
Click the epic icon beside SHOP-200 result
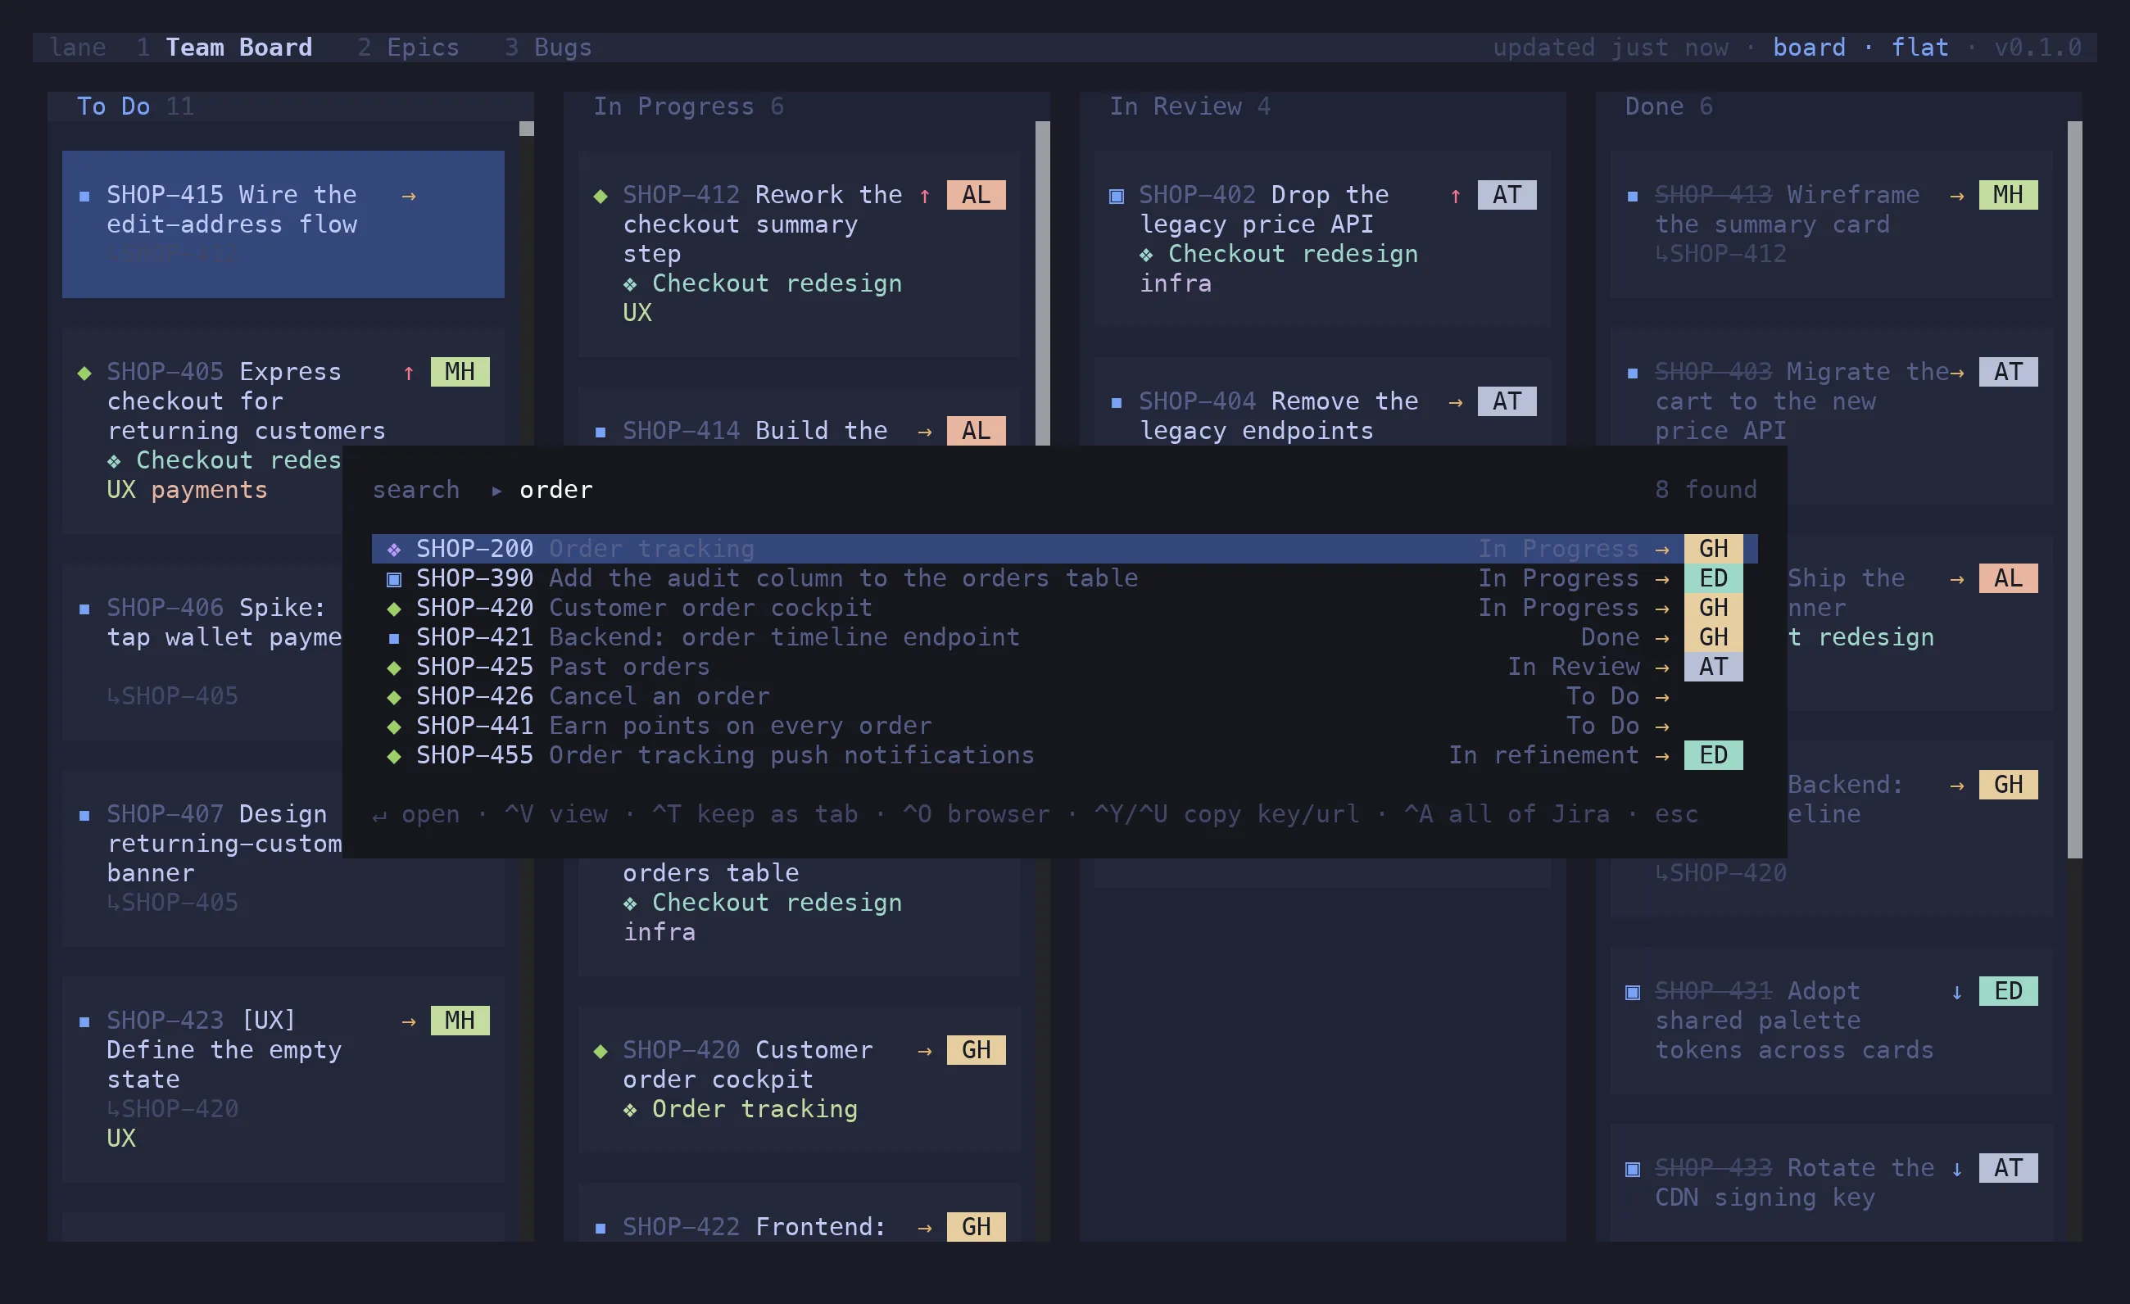click(394, 550)
